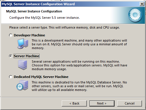The height and width of the screenshot is (110, 146).
Task: Click the 'MySQL Server Instance Configuration' heading
Action: coord(34,11)
